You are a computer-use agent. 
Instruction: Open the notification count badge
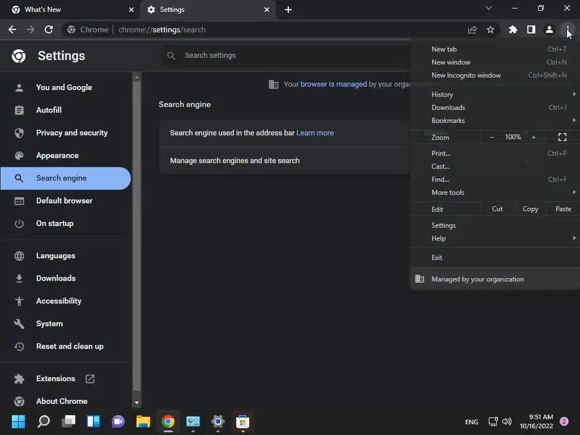pyautogui.click(x=564, y=421)
